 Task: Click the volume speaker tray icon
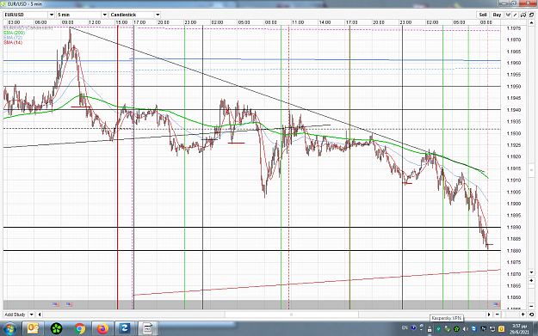click(x=465, y=329)
